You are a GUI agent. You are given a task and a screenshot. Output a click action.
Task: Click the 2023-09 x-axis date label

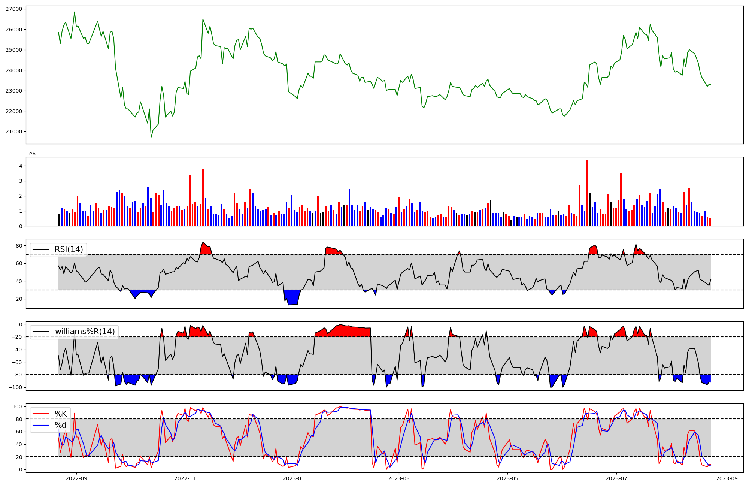click(727, 478)
